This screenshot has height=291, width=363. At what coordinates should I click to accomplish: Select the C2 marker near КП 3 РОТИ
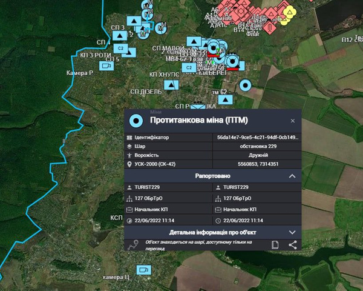pos(120,48)
